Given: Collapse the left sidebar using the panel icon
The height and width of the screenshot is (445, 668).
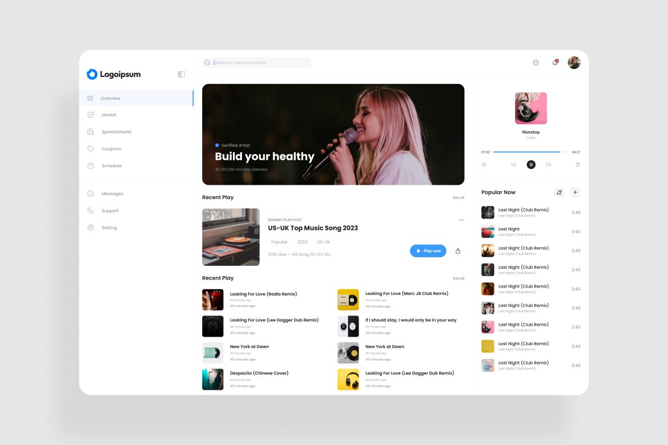Looking at the screenshot, I should point(181,74).
